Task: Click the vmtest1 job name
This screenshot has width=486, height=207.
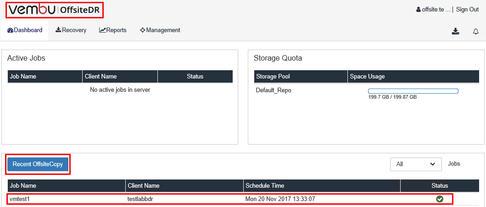Action: 20,199
